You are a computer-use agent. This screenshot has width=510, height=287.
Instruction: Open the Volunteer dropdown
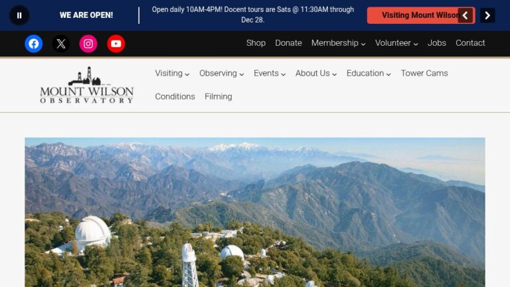[x=396, y=43]
